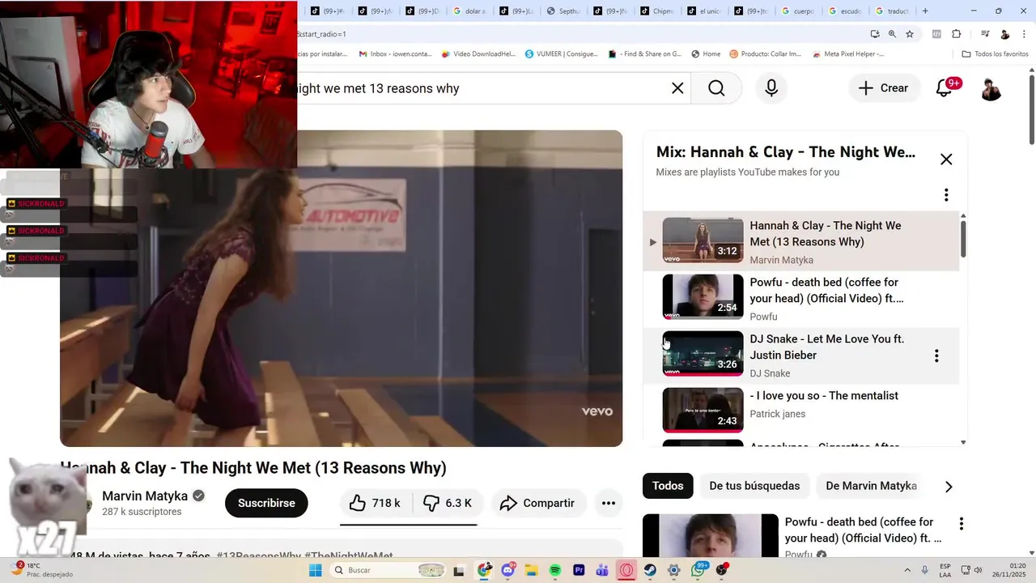Open Premiere Pro from the taskbar
The width and height of the screenshot is (1036, 583).
click(x=579, y=570)
